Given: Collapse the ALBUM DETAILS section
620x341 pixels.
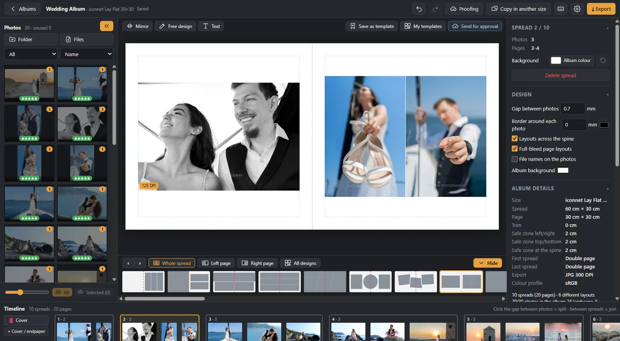Looking at the screenshot, I should [607, 189].
